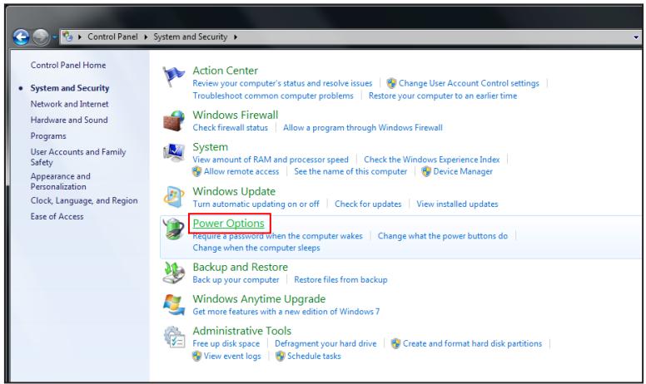Click the Backup and Restore icon

173,273
